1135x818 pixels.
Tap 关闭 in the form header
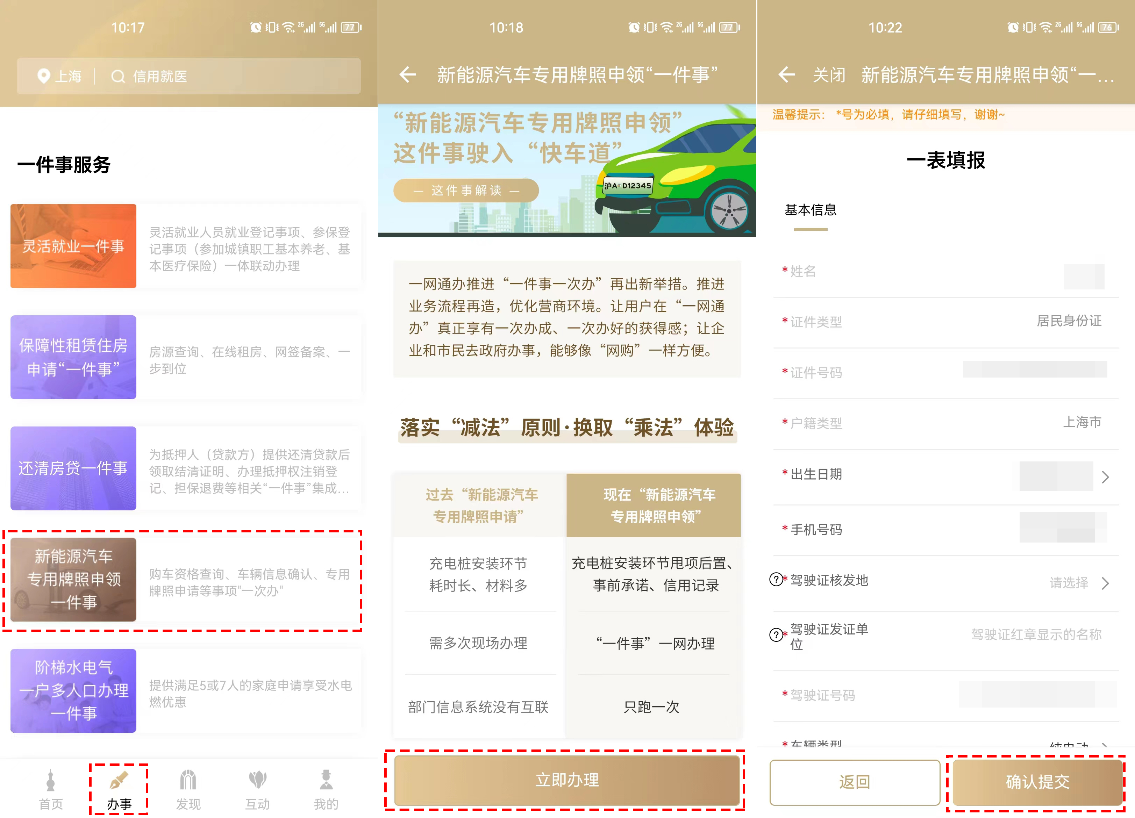coord(829,75)
